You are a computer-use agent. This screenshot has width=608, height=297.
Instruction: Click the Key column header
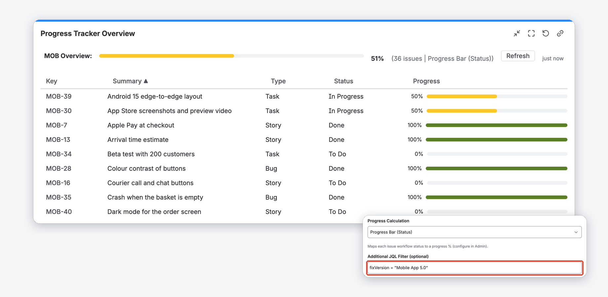52,81
